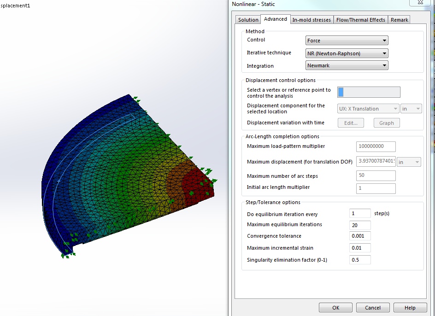Click the Cancel button
Screen dimensions: 435x316
tap(373, 307)
